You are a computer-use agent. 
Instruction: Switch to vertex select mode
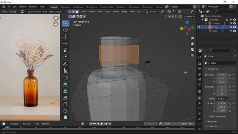(70, 12)
